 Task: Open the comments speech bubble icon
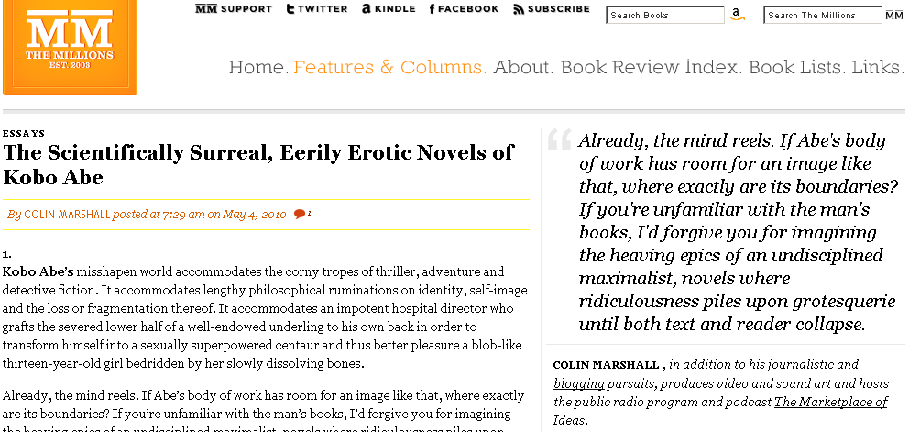pyautogui.click(x=300, y=215)
